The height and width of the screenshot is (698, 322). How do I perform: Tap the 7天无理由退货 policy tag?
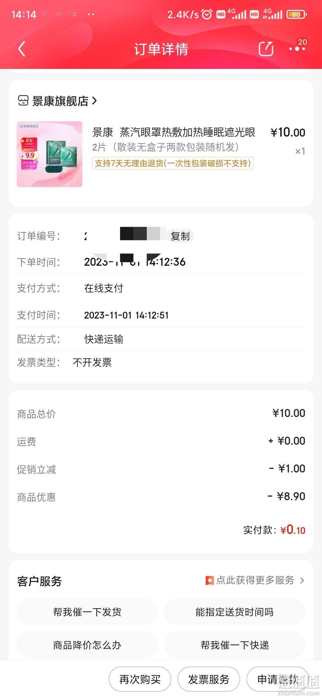173,163
